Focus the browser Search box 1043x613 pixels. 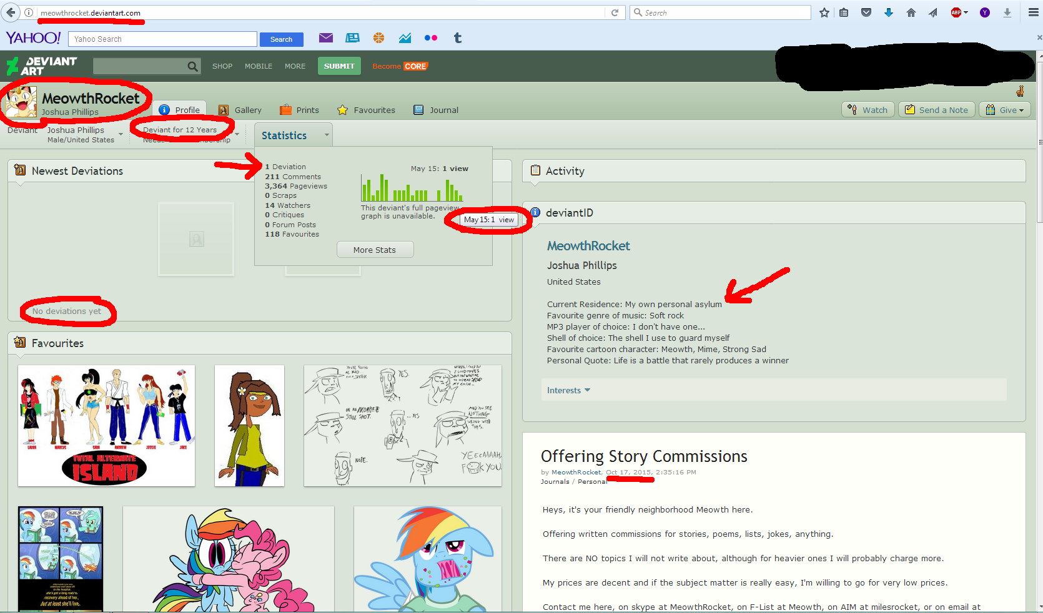(720, 12)
